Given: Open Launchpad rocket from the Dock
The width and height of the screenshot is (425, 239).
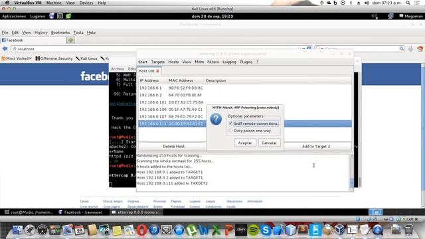Looking at the screenshot, I should [30, 230].
